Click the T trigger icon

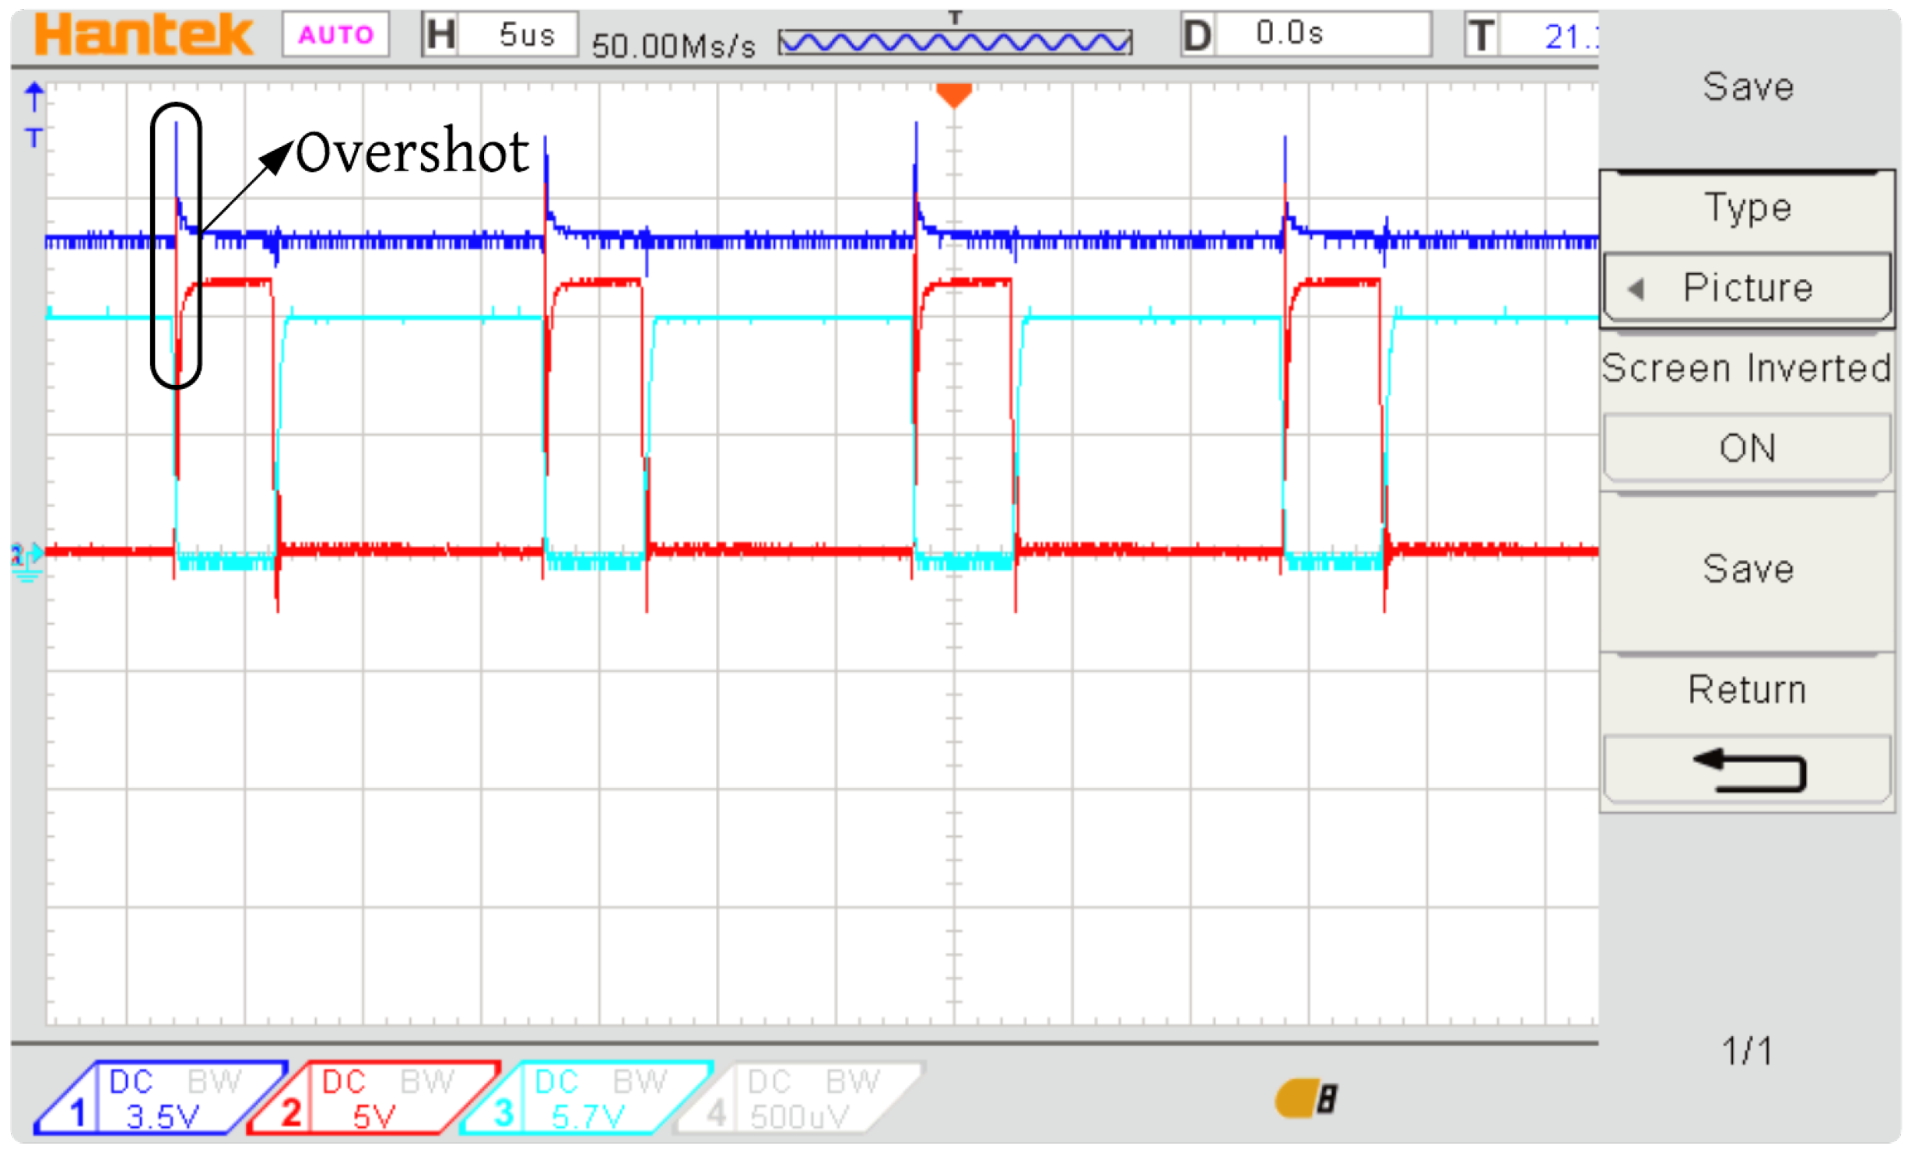pos(1481,34)
